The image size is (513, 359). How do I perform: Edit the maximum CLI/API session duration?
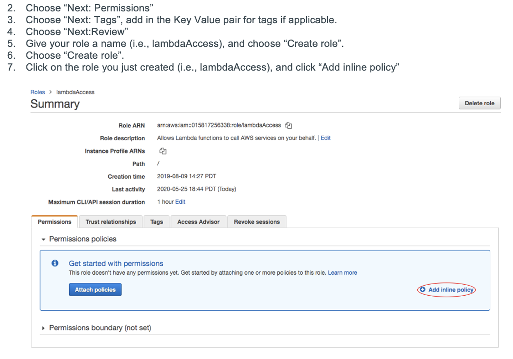[x=180, y=202]
